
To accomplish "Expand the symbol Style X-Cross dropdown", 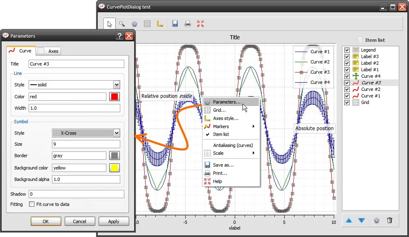I will [86, 133].
